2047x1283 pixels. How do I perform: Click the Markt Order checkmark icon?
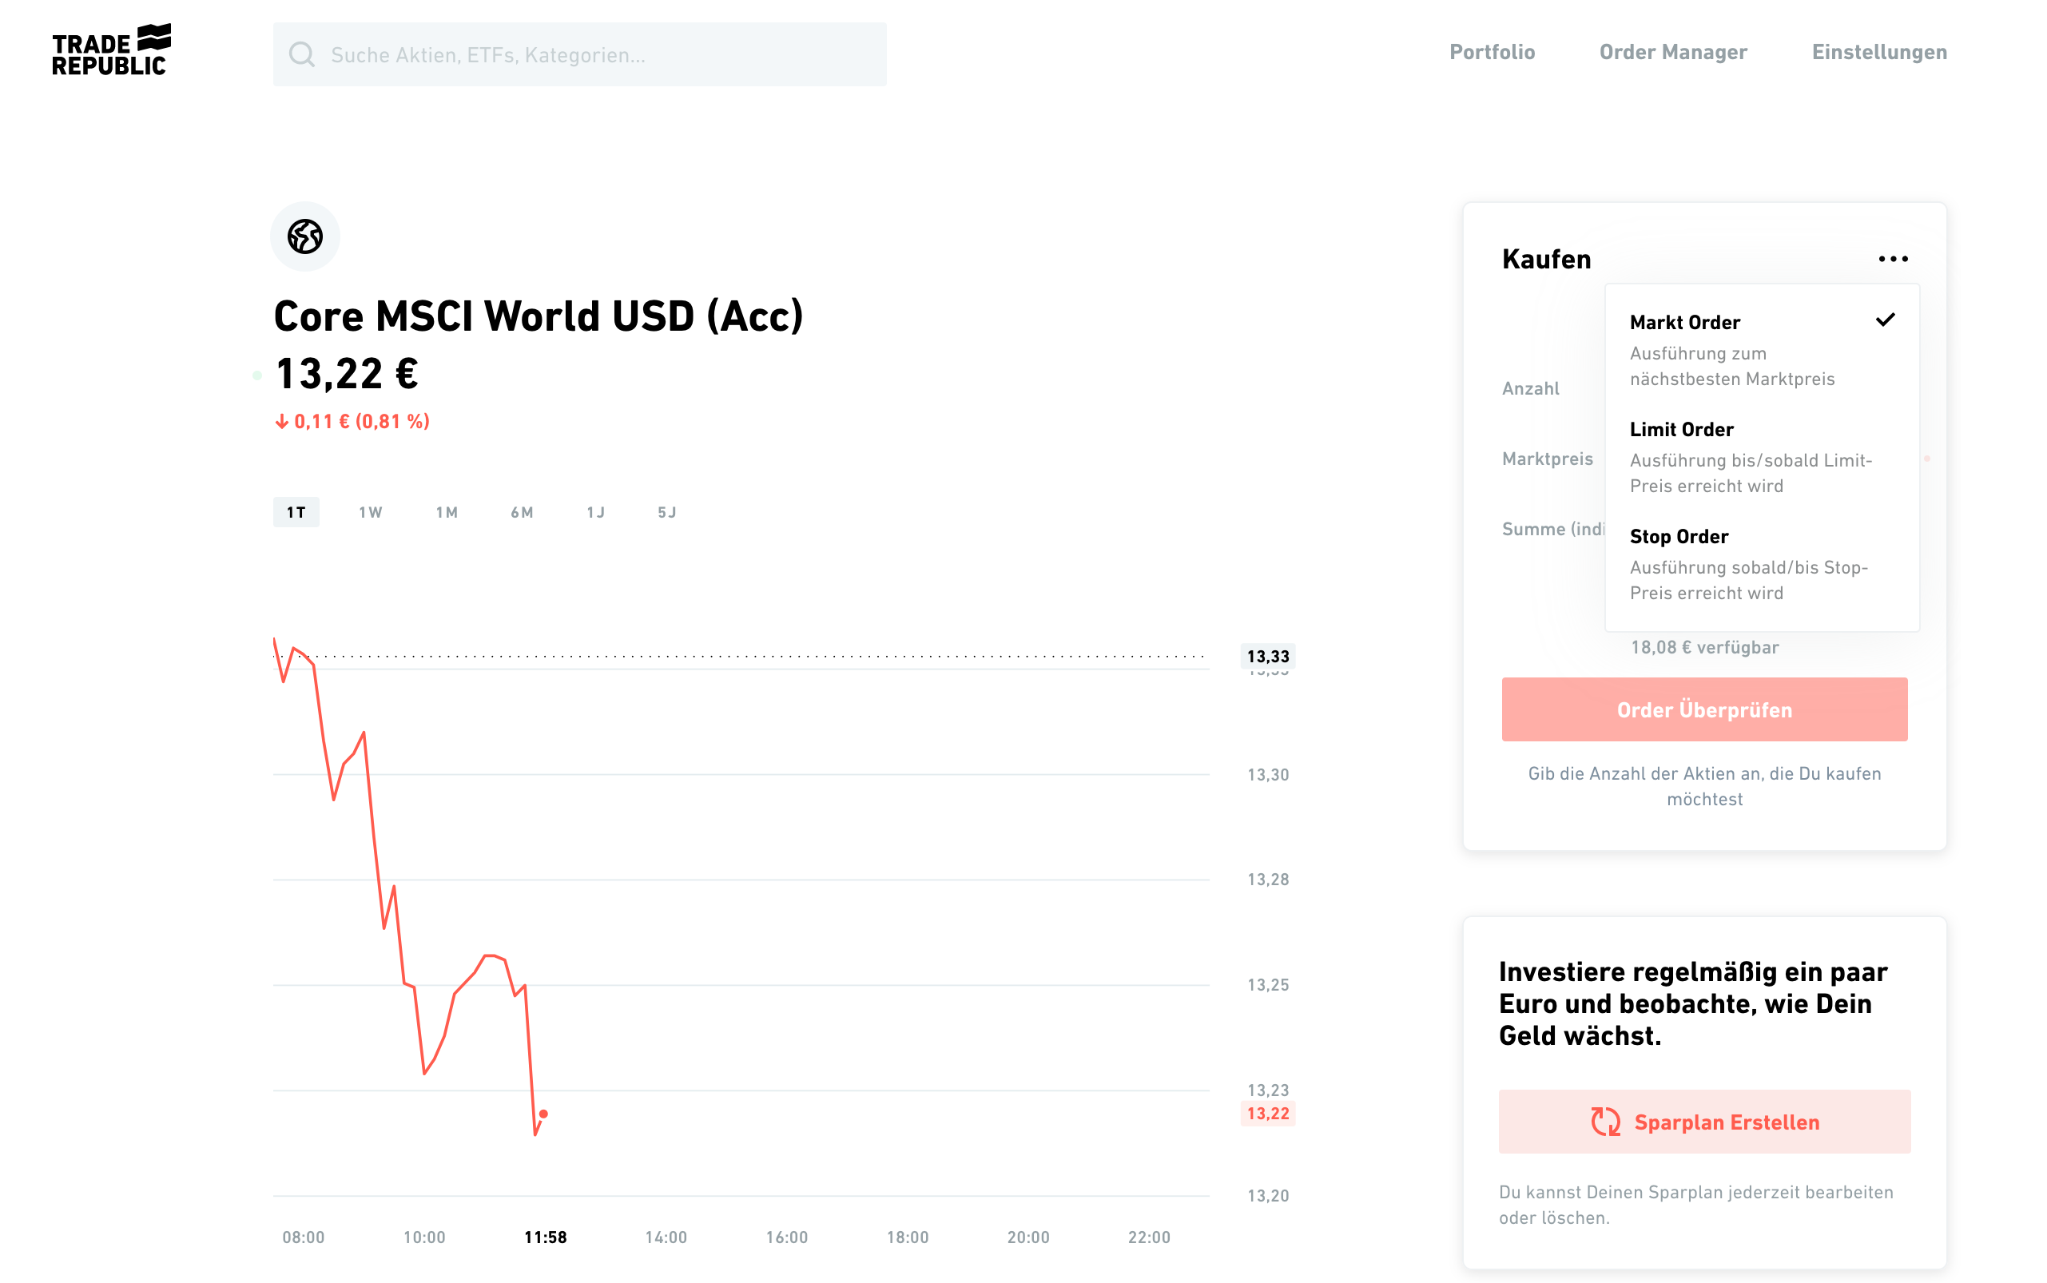click(x=1885, y=320)
